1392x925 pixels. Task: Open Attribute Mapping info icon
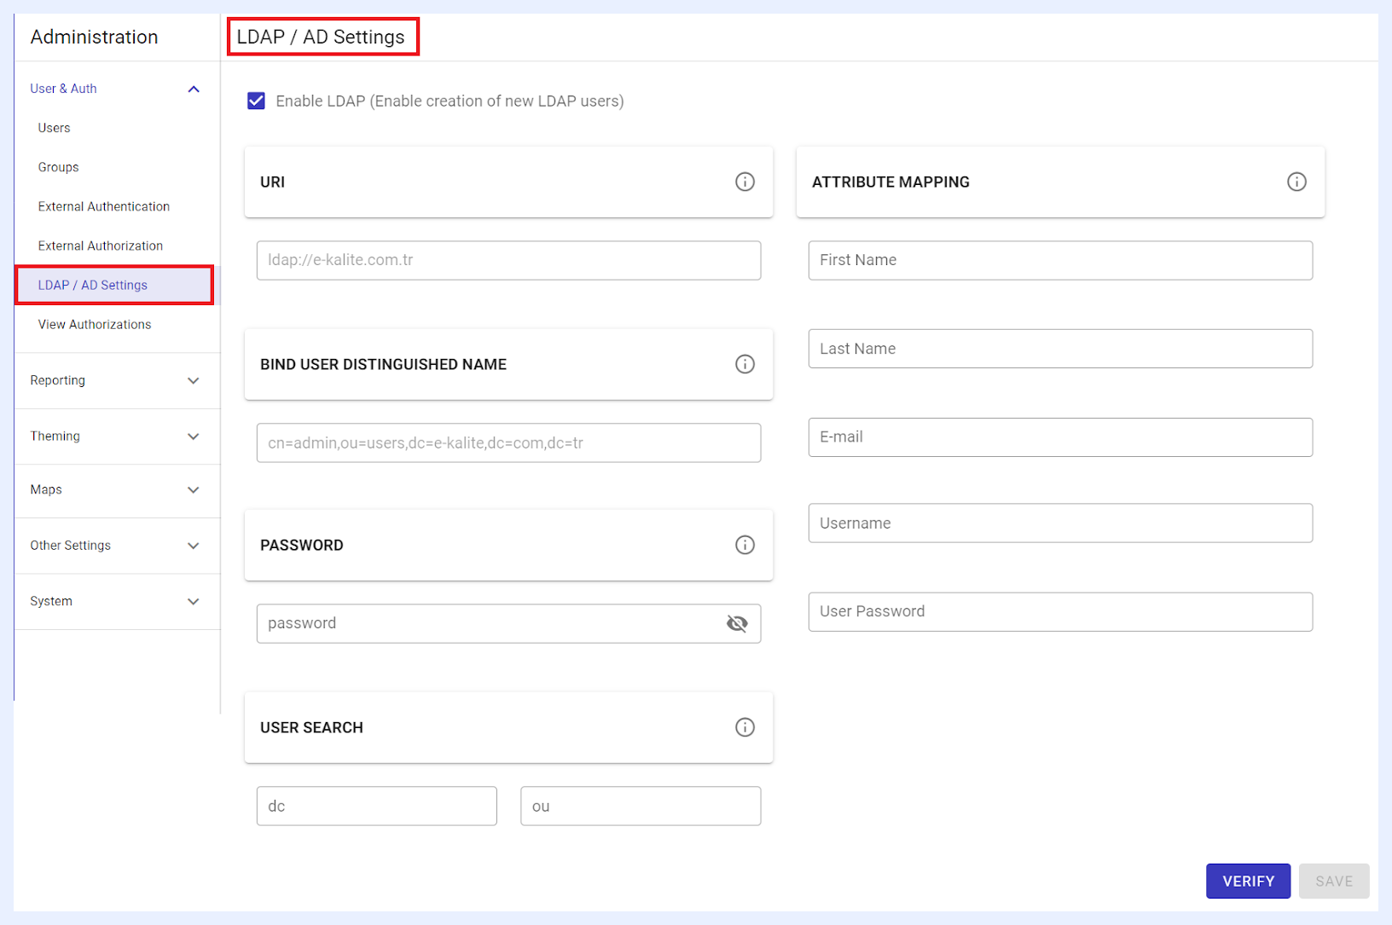(1296, 182)
